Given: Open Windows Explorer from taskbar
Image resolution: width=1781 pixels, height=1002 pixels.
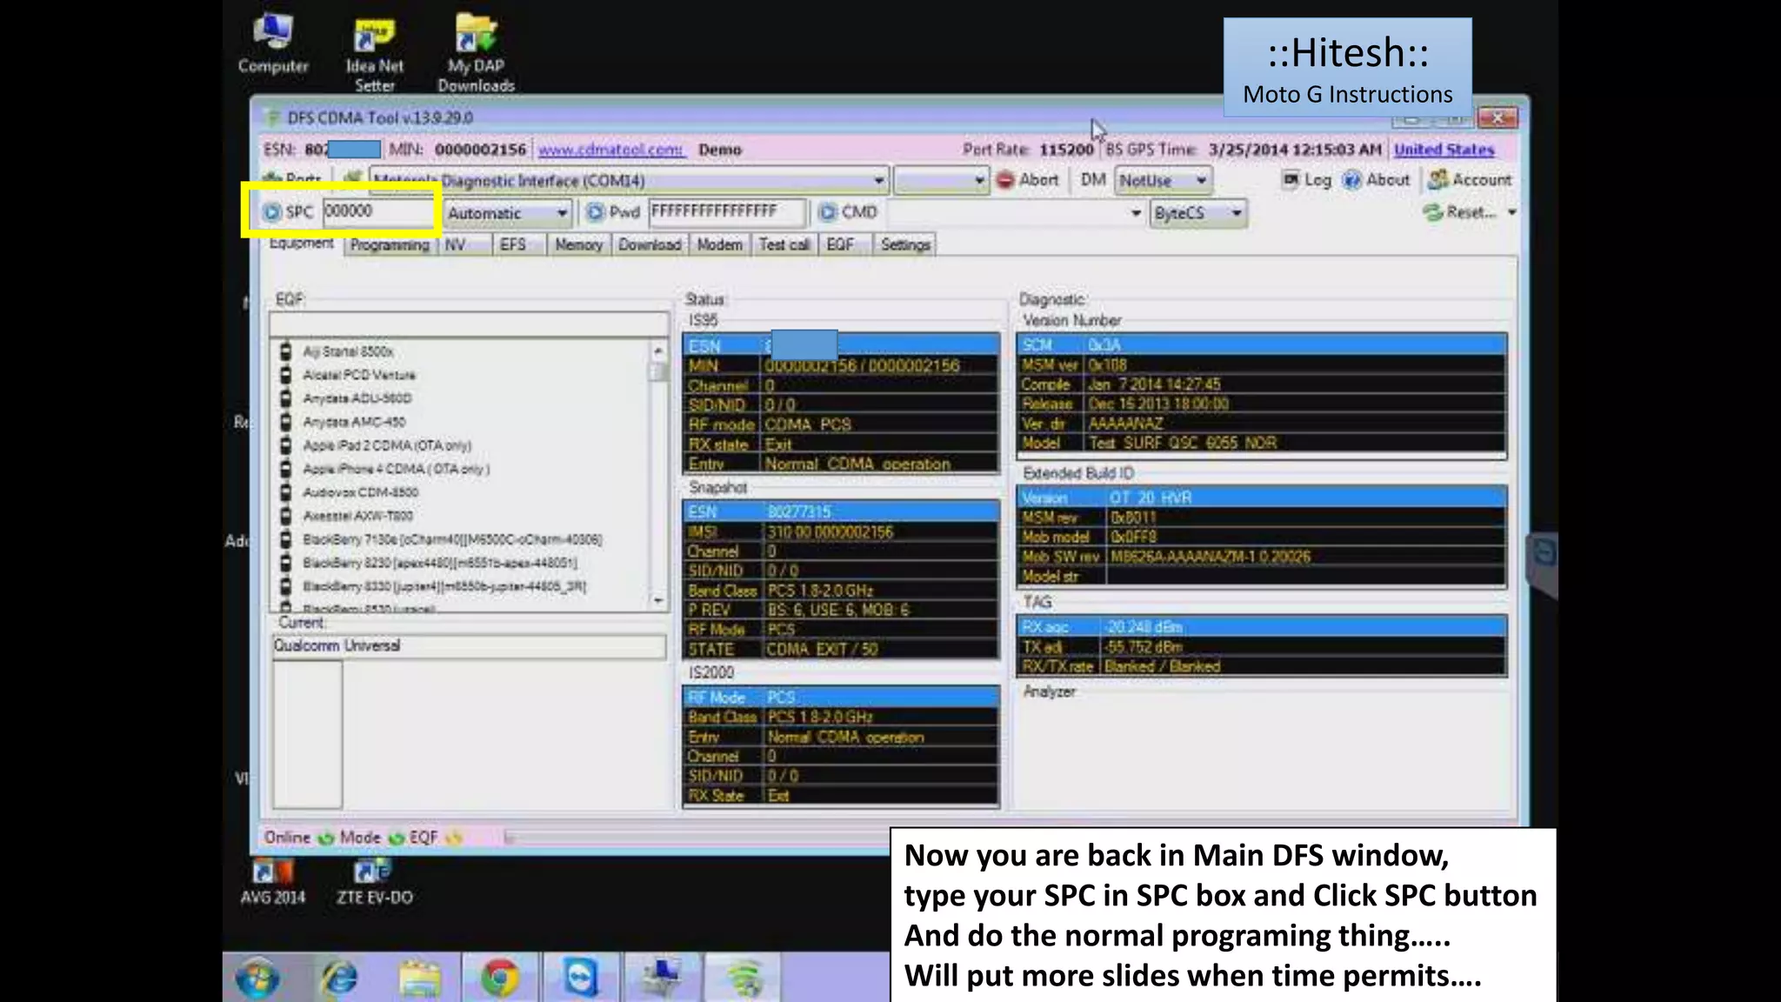Looking at the screenshot, I should click(419, 978).
